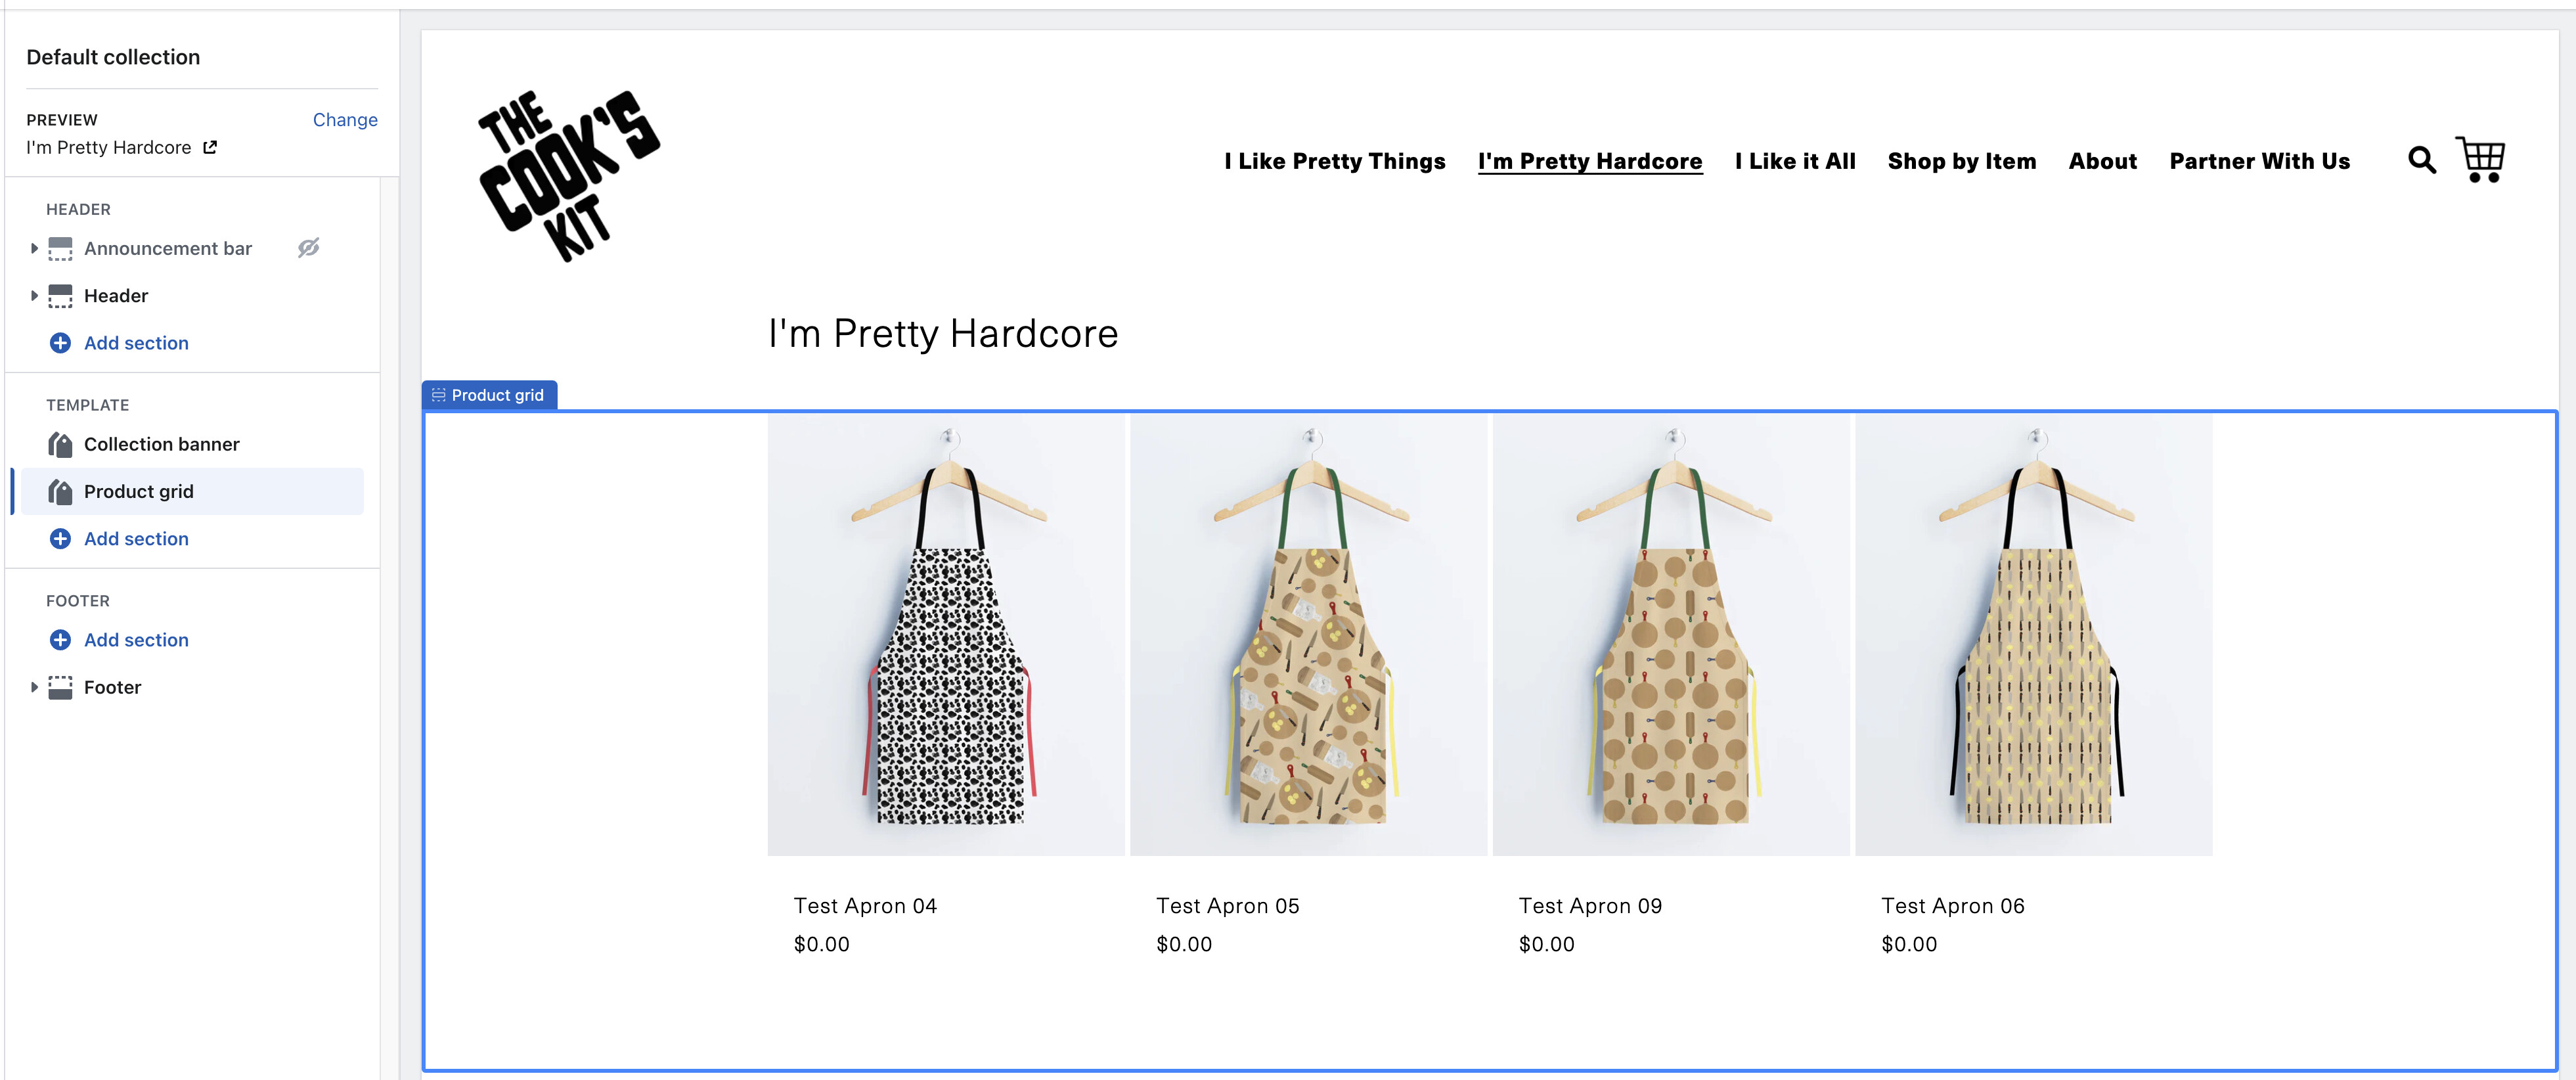Expand the Header section arrow
The width and height of the screenshot is (2576, 1080).
pyautogui.click(x=34, y=296)
